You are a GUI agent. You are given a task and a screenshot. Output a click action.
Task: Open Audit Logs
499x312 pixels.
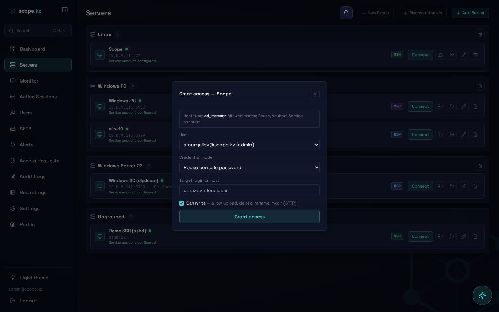(38, 176)
